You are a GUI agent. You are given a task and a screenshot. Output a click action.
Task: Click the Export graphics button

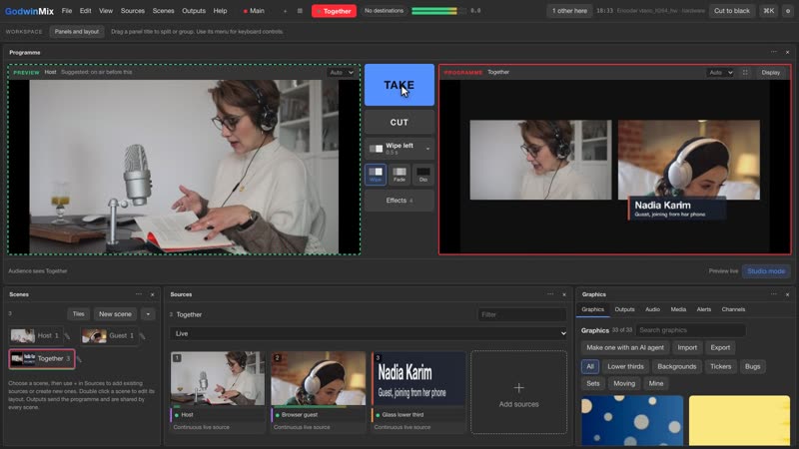tap(720, 347)
